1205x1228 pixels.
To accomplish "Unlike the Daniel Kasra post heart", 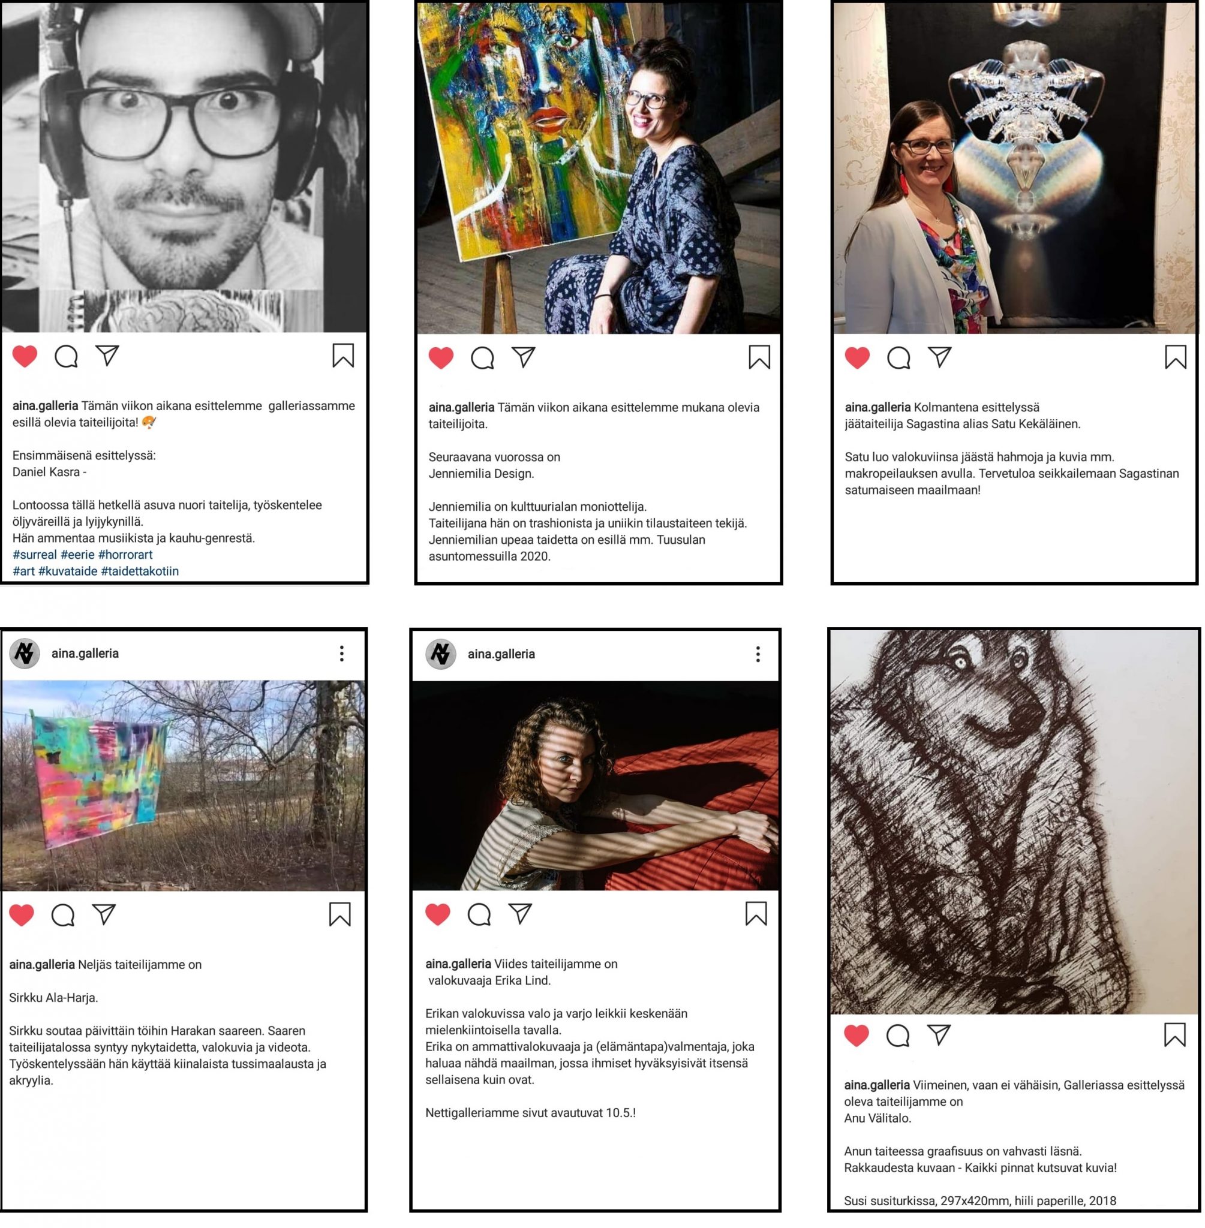I will (x=25, y=356).
